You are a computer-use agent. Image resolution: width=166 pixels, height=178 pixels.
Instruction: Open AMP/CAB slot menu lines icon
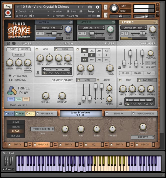51,145
